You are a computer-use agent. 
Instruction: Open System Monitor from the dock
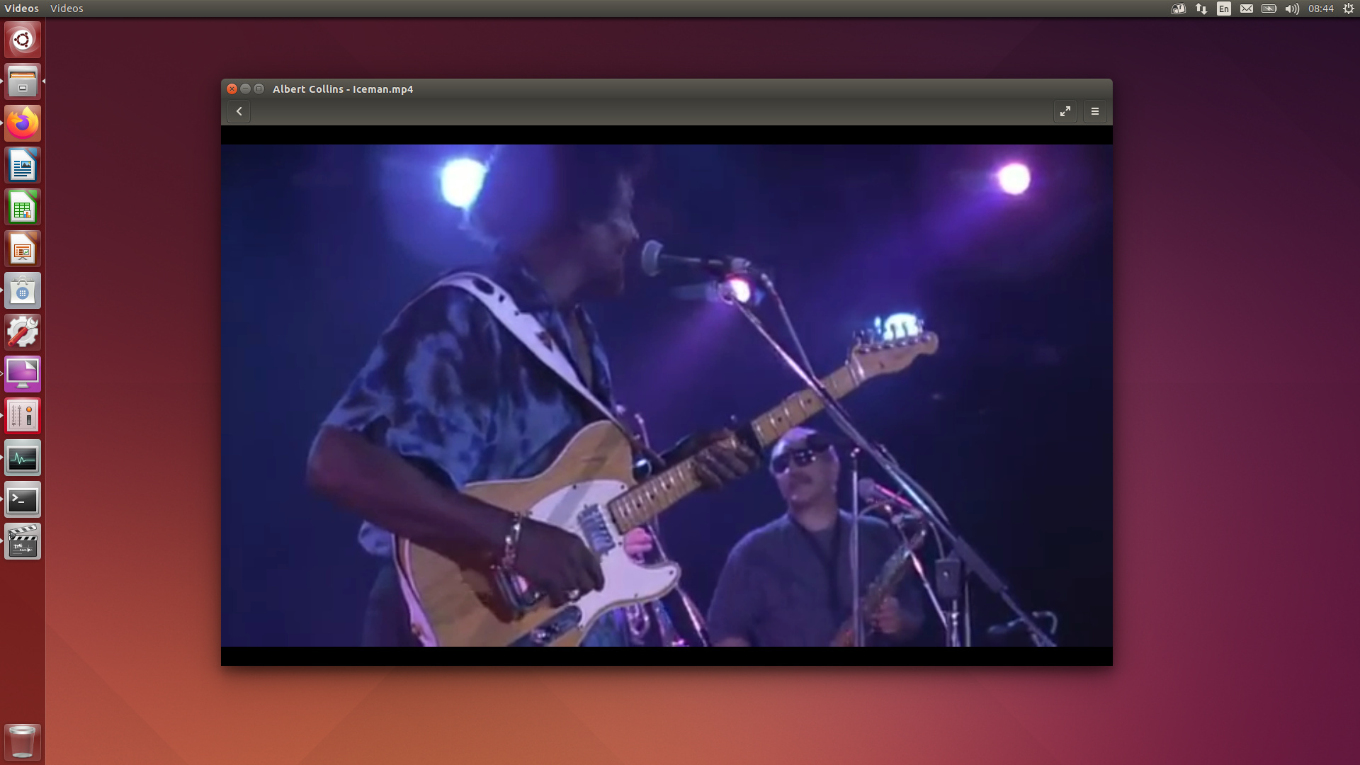pyautogui.click(x=23, y=458)
